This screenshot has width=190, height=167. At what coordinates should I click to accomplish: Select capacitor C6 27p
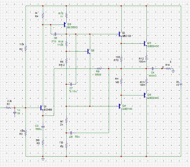(x=55, y=34)
